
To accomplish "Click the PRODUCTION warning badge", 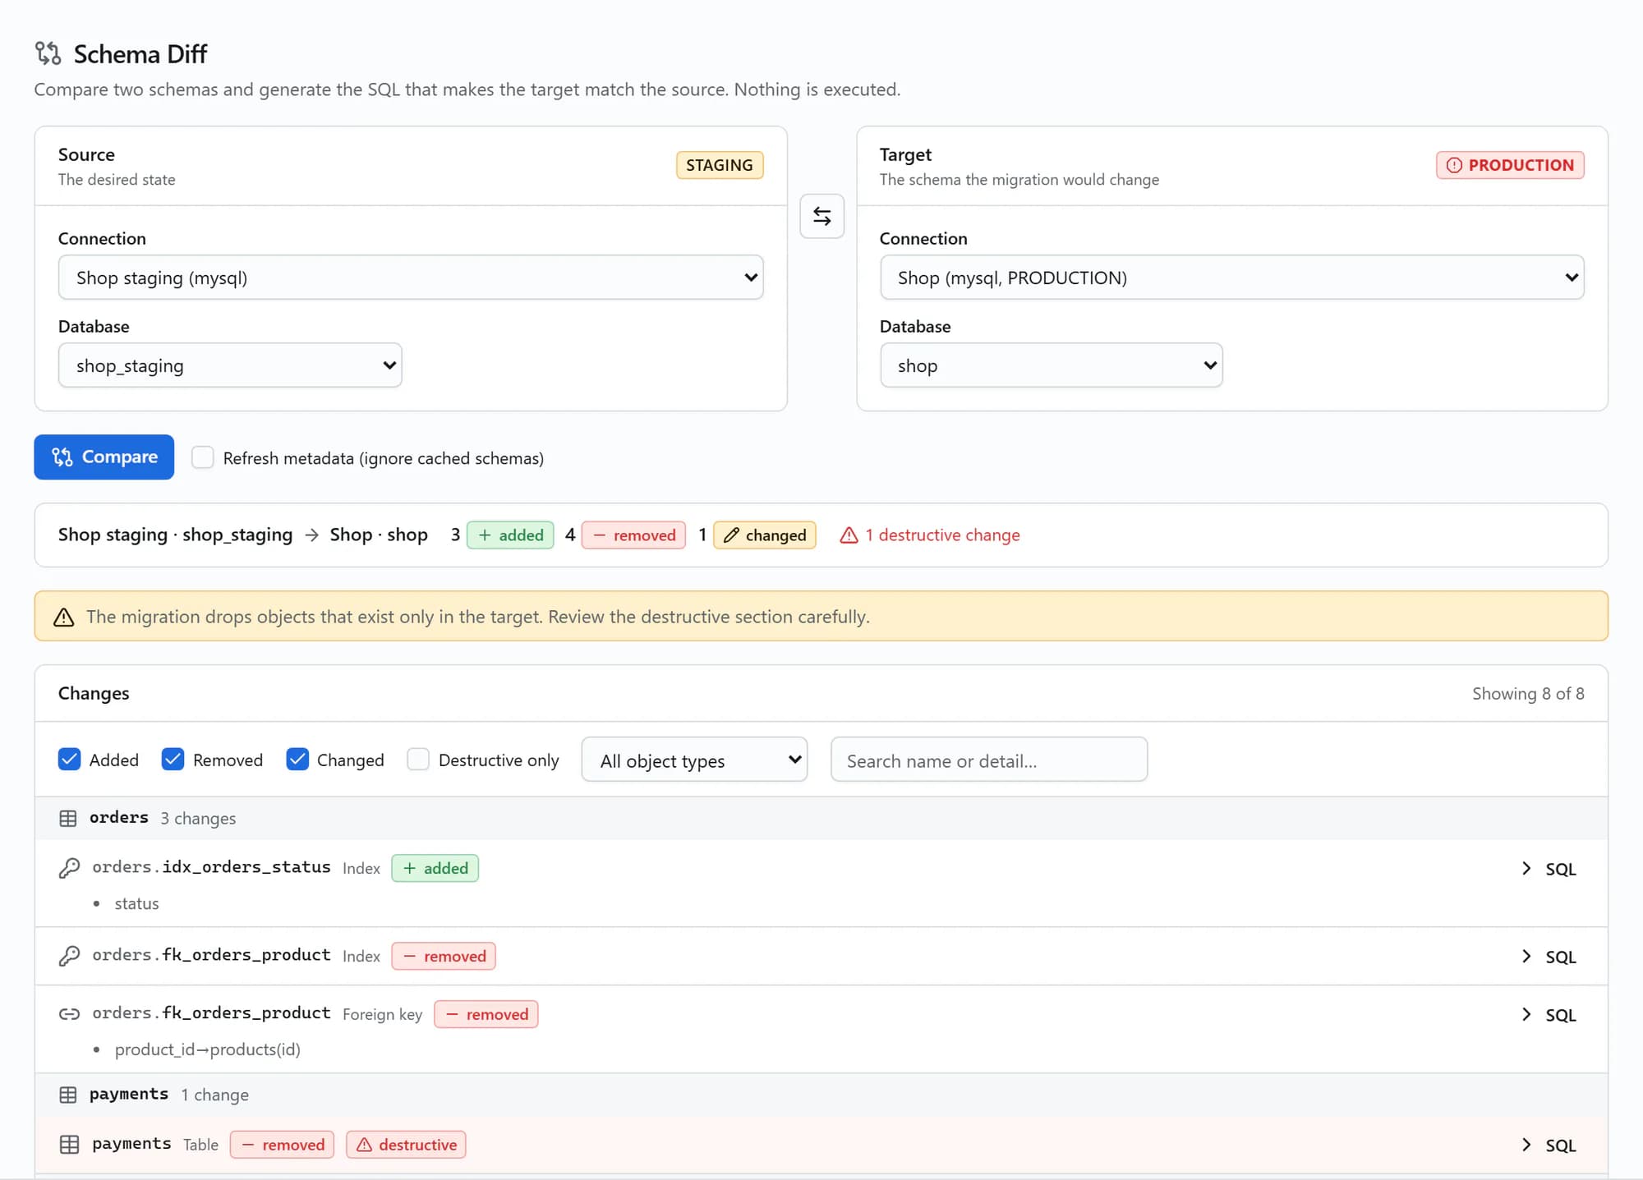I will pos(1510,165).
